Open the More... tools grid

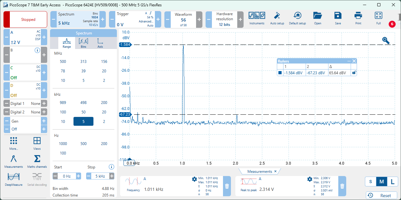tap(13, 143)
